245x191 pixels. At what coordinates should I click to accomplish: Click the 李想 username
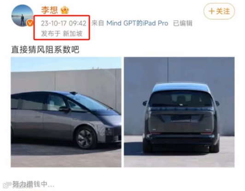click(x=49, y=10)
